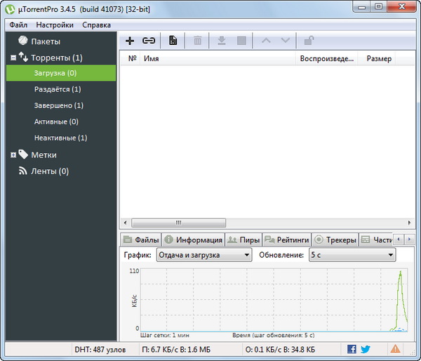421x361 pixels.
Task: Move torrent down in queue
Action: click(x=285, y=41)
